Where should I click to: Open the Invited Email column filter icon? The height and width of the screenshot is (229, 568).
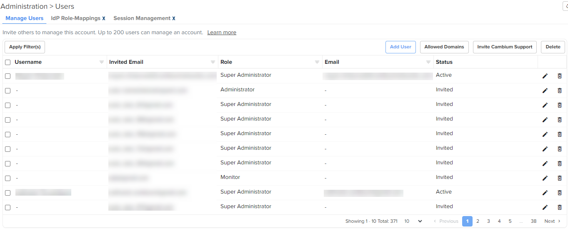coord(213,62)
